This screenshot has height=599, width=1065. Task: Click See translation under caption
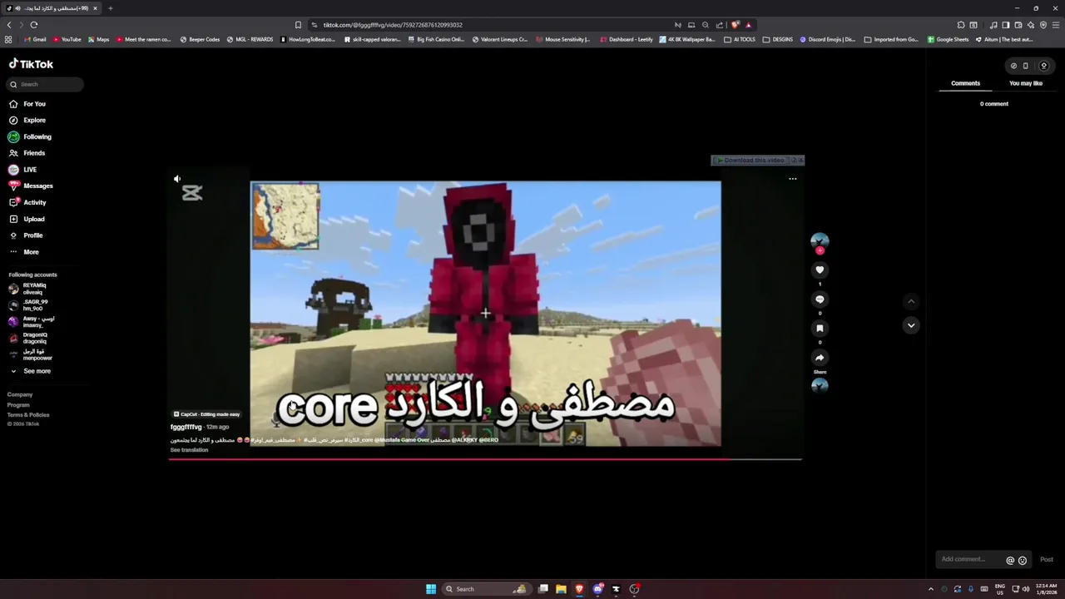click(x=189, y=450)
